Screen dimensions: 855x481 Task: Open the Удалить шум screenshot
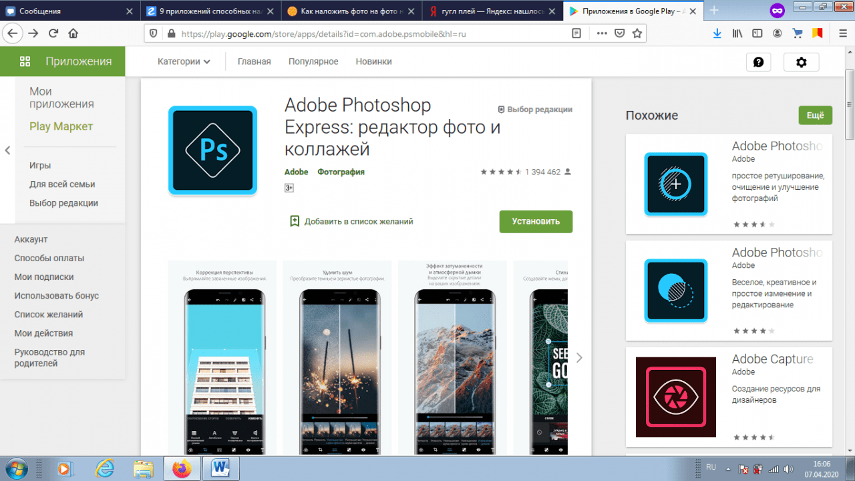337,357
